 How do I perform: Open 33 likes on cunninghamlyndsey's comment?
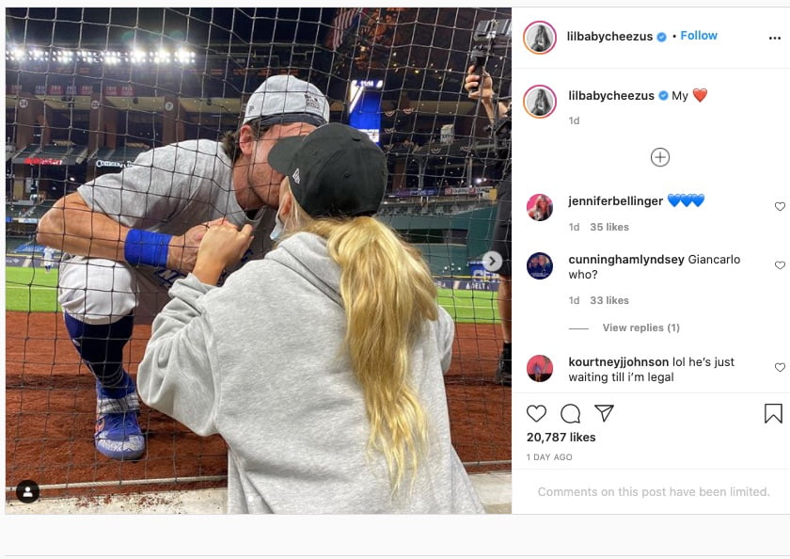(608, 300)
